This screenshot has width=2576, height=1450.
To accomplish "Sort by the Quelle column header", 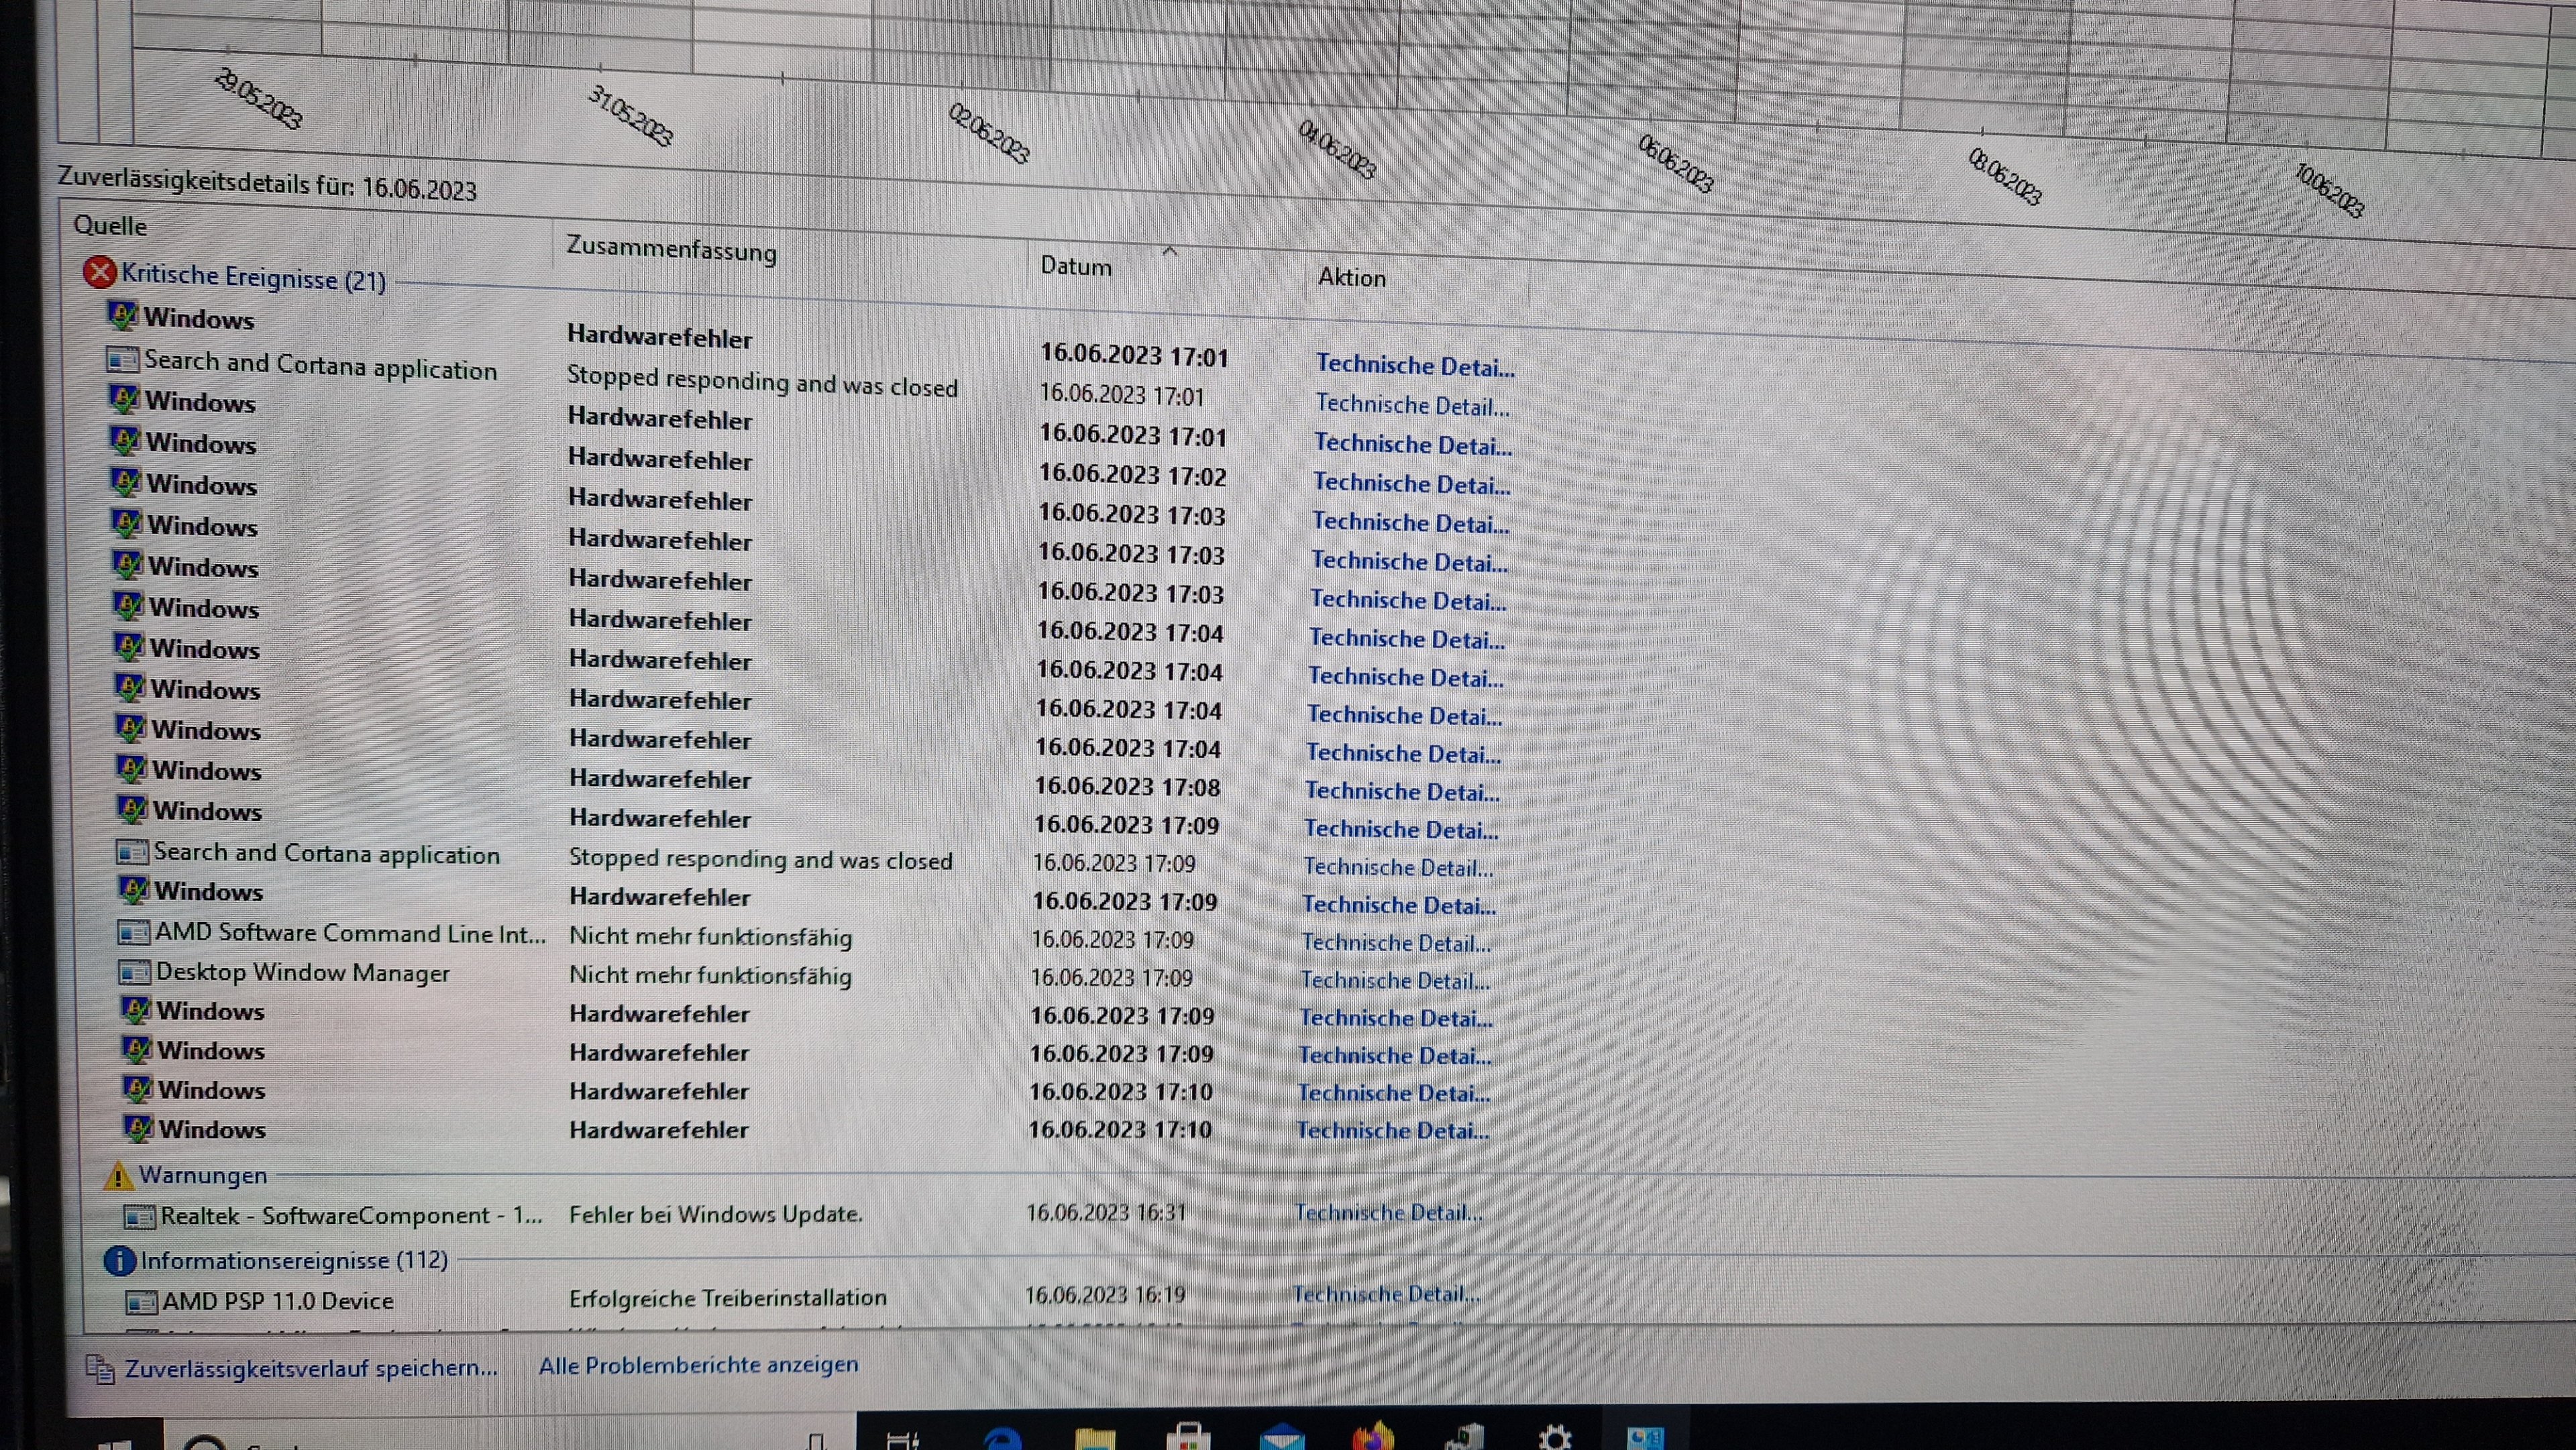I will pyautogui.click(x=110, y=226).
